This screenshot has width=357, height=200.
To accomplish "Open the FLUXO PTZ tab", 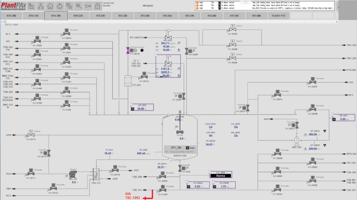I will [x=279, y=16].
